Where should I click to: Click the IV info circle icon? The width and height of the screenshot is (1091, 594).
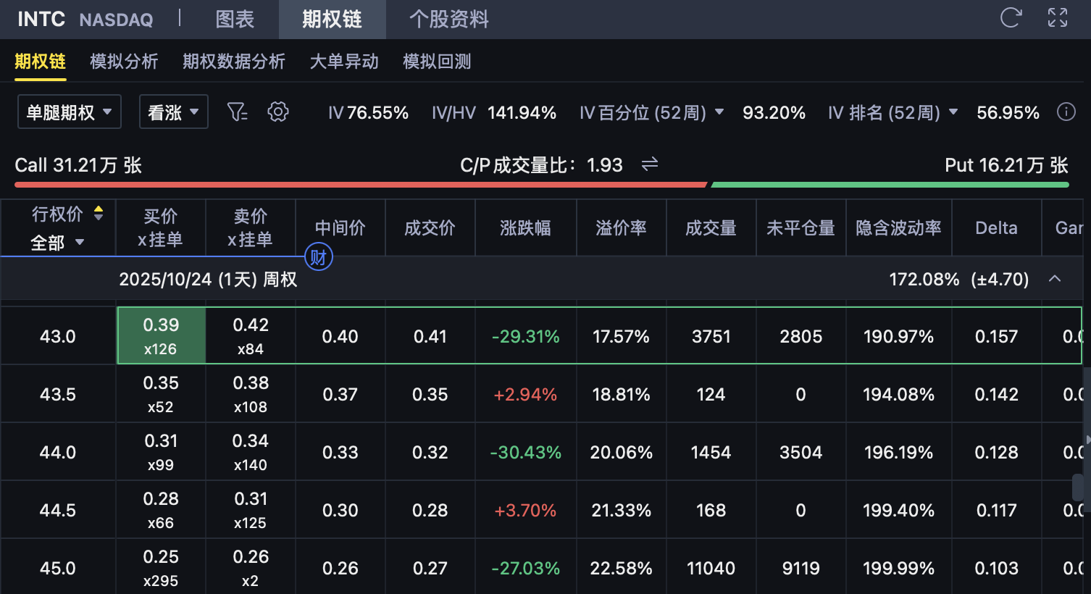point(1066,112)
